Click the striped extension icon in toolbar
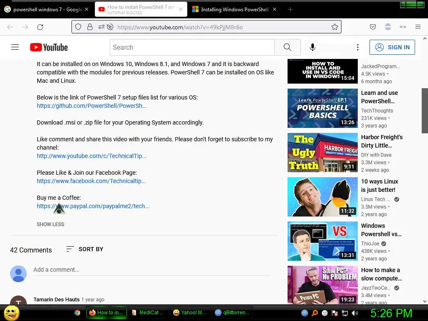Image resolution: width=428 pixels, height=321 pixels. click(388, 27)
